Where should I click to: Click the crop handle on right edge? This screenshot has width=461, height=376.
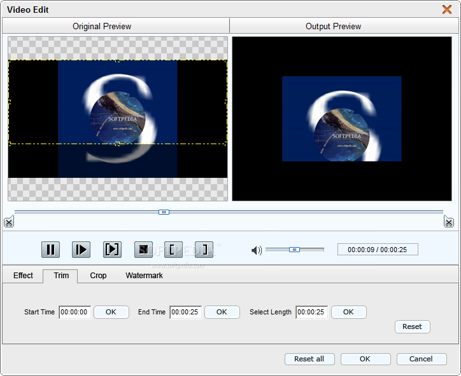(226, 102)
